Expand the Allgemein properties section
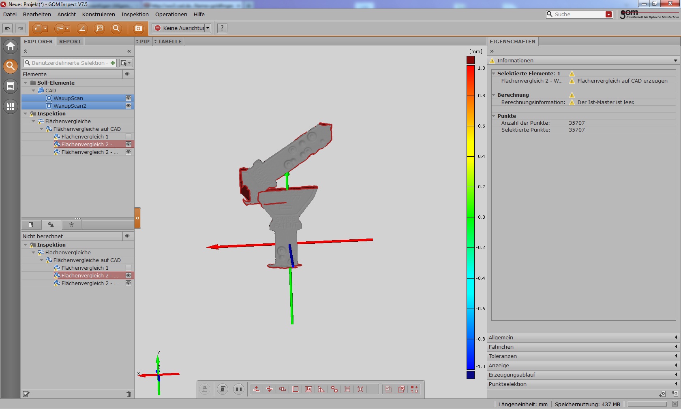The height and width of the screenshot is (409, 681). 583,337
